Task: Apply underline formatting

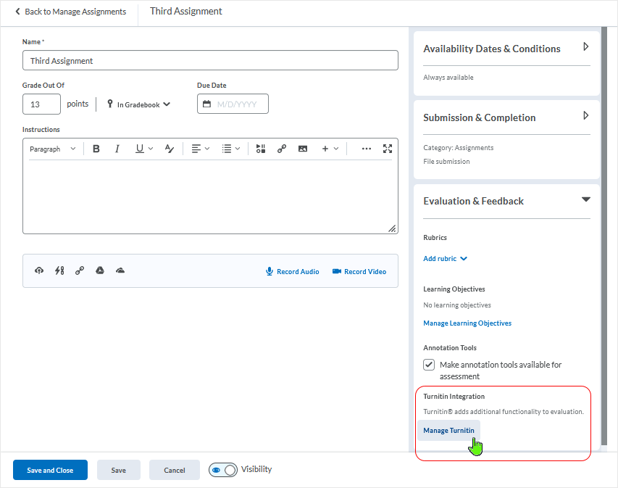Action: (140, 149)
